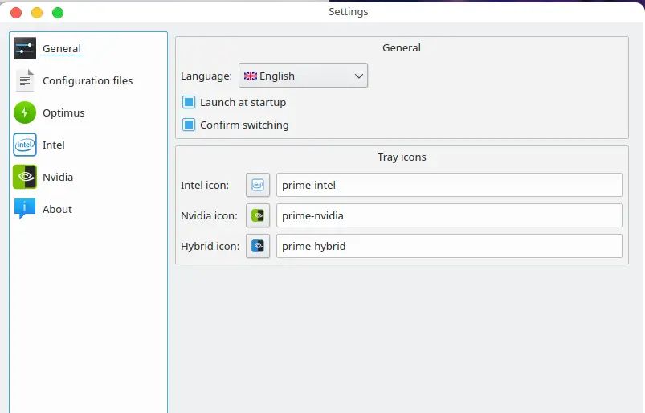Choose a new Nvidia tray icon
The width and height of the screenshot is (645, 413).
click(258, 215)
